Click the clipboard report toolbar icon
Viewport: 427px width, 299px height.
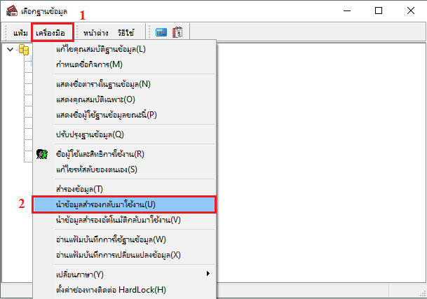[177, 32]
